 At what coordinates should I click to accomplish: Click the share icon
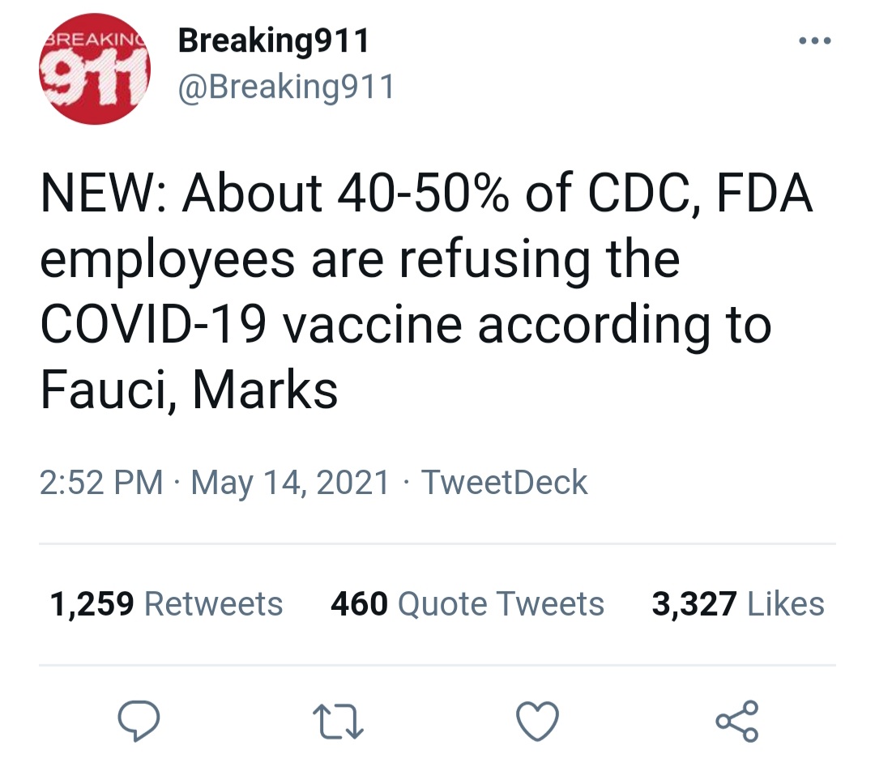pyautogui.click(x=737, y=721)
